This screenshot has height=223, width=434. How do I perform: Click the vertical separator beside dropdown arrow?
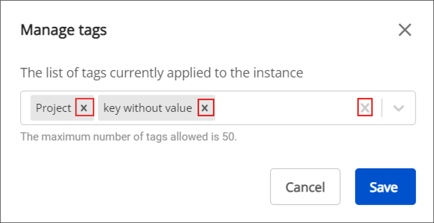[x=382, y=108]
